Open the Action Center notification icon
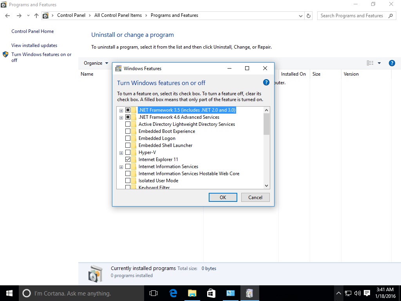This screenshot has height=301, width=401. click(x=367, y=293)
